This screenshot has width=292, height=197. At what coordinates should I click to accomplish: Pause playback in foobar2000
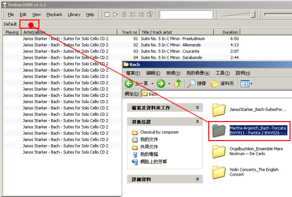(x=124, y=15)
